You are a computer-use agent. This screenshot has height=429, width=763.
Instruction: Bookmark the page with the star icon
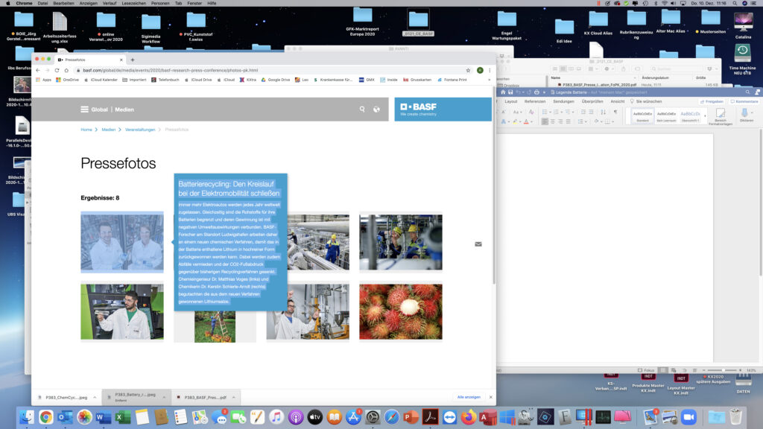pos(469,70)
